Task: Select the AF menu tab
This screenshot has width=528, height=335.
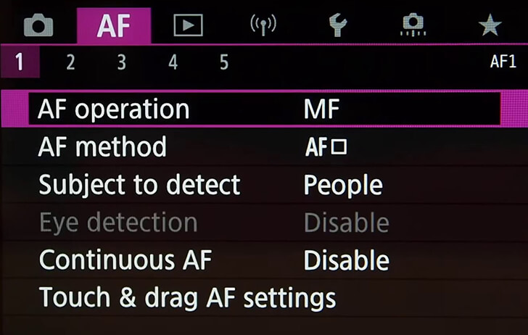Action: [113, 25]
